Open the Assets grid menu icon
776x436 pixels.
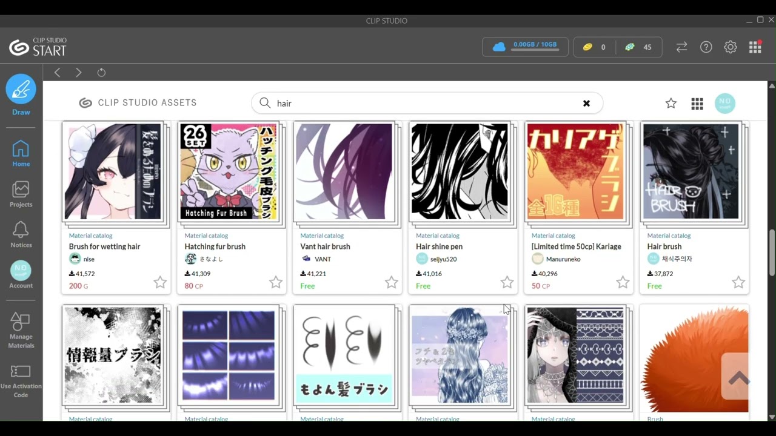point(697,104)
